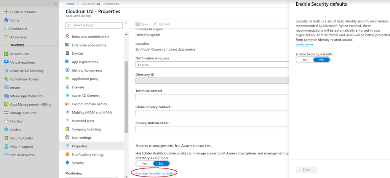Select Company branding in menu
The height and width of the screenshot is (178, 390).
coord(86,129)
